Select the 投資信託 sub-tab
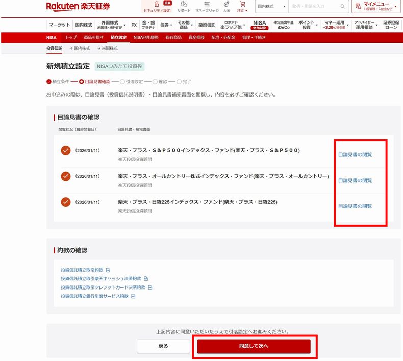Screen dimensions: 403x361 (54, 49)
